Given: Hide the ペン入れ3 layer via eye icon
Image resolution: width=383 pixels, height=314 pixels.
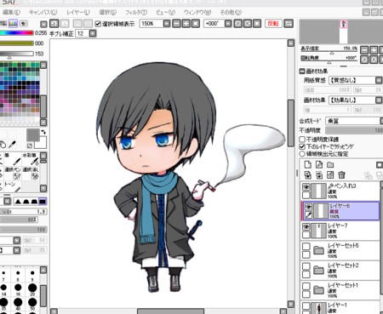Looking at the screenshot, I should (306, 187).
